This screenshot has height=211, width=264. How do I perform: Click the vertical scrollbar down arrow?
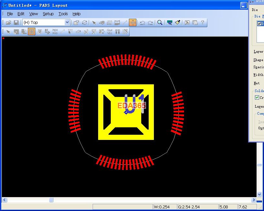(259, 195)
